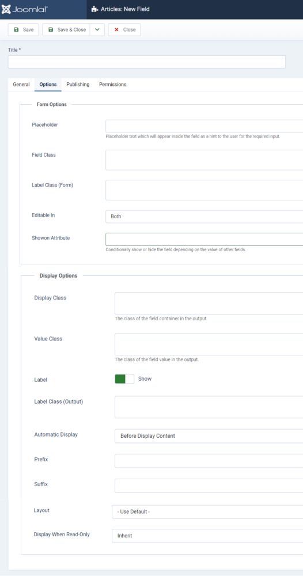The image size is (303, 576).
Task: Click the green save icon in Save button
Action: point(16,30)
